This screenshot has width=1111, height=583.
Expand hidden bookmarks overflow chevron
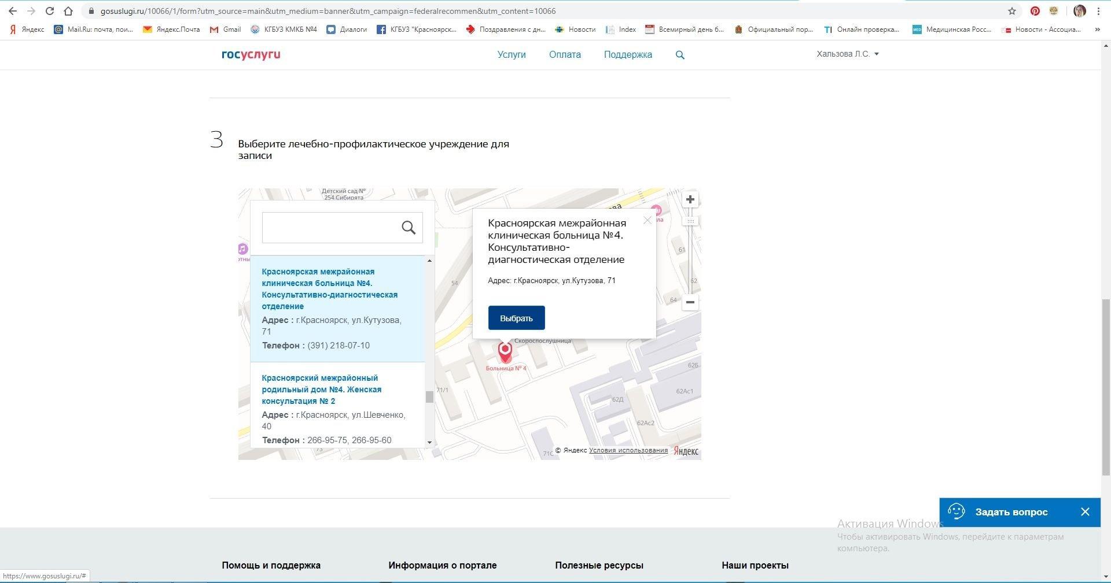point(1097,29)
